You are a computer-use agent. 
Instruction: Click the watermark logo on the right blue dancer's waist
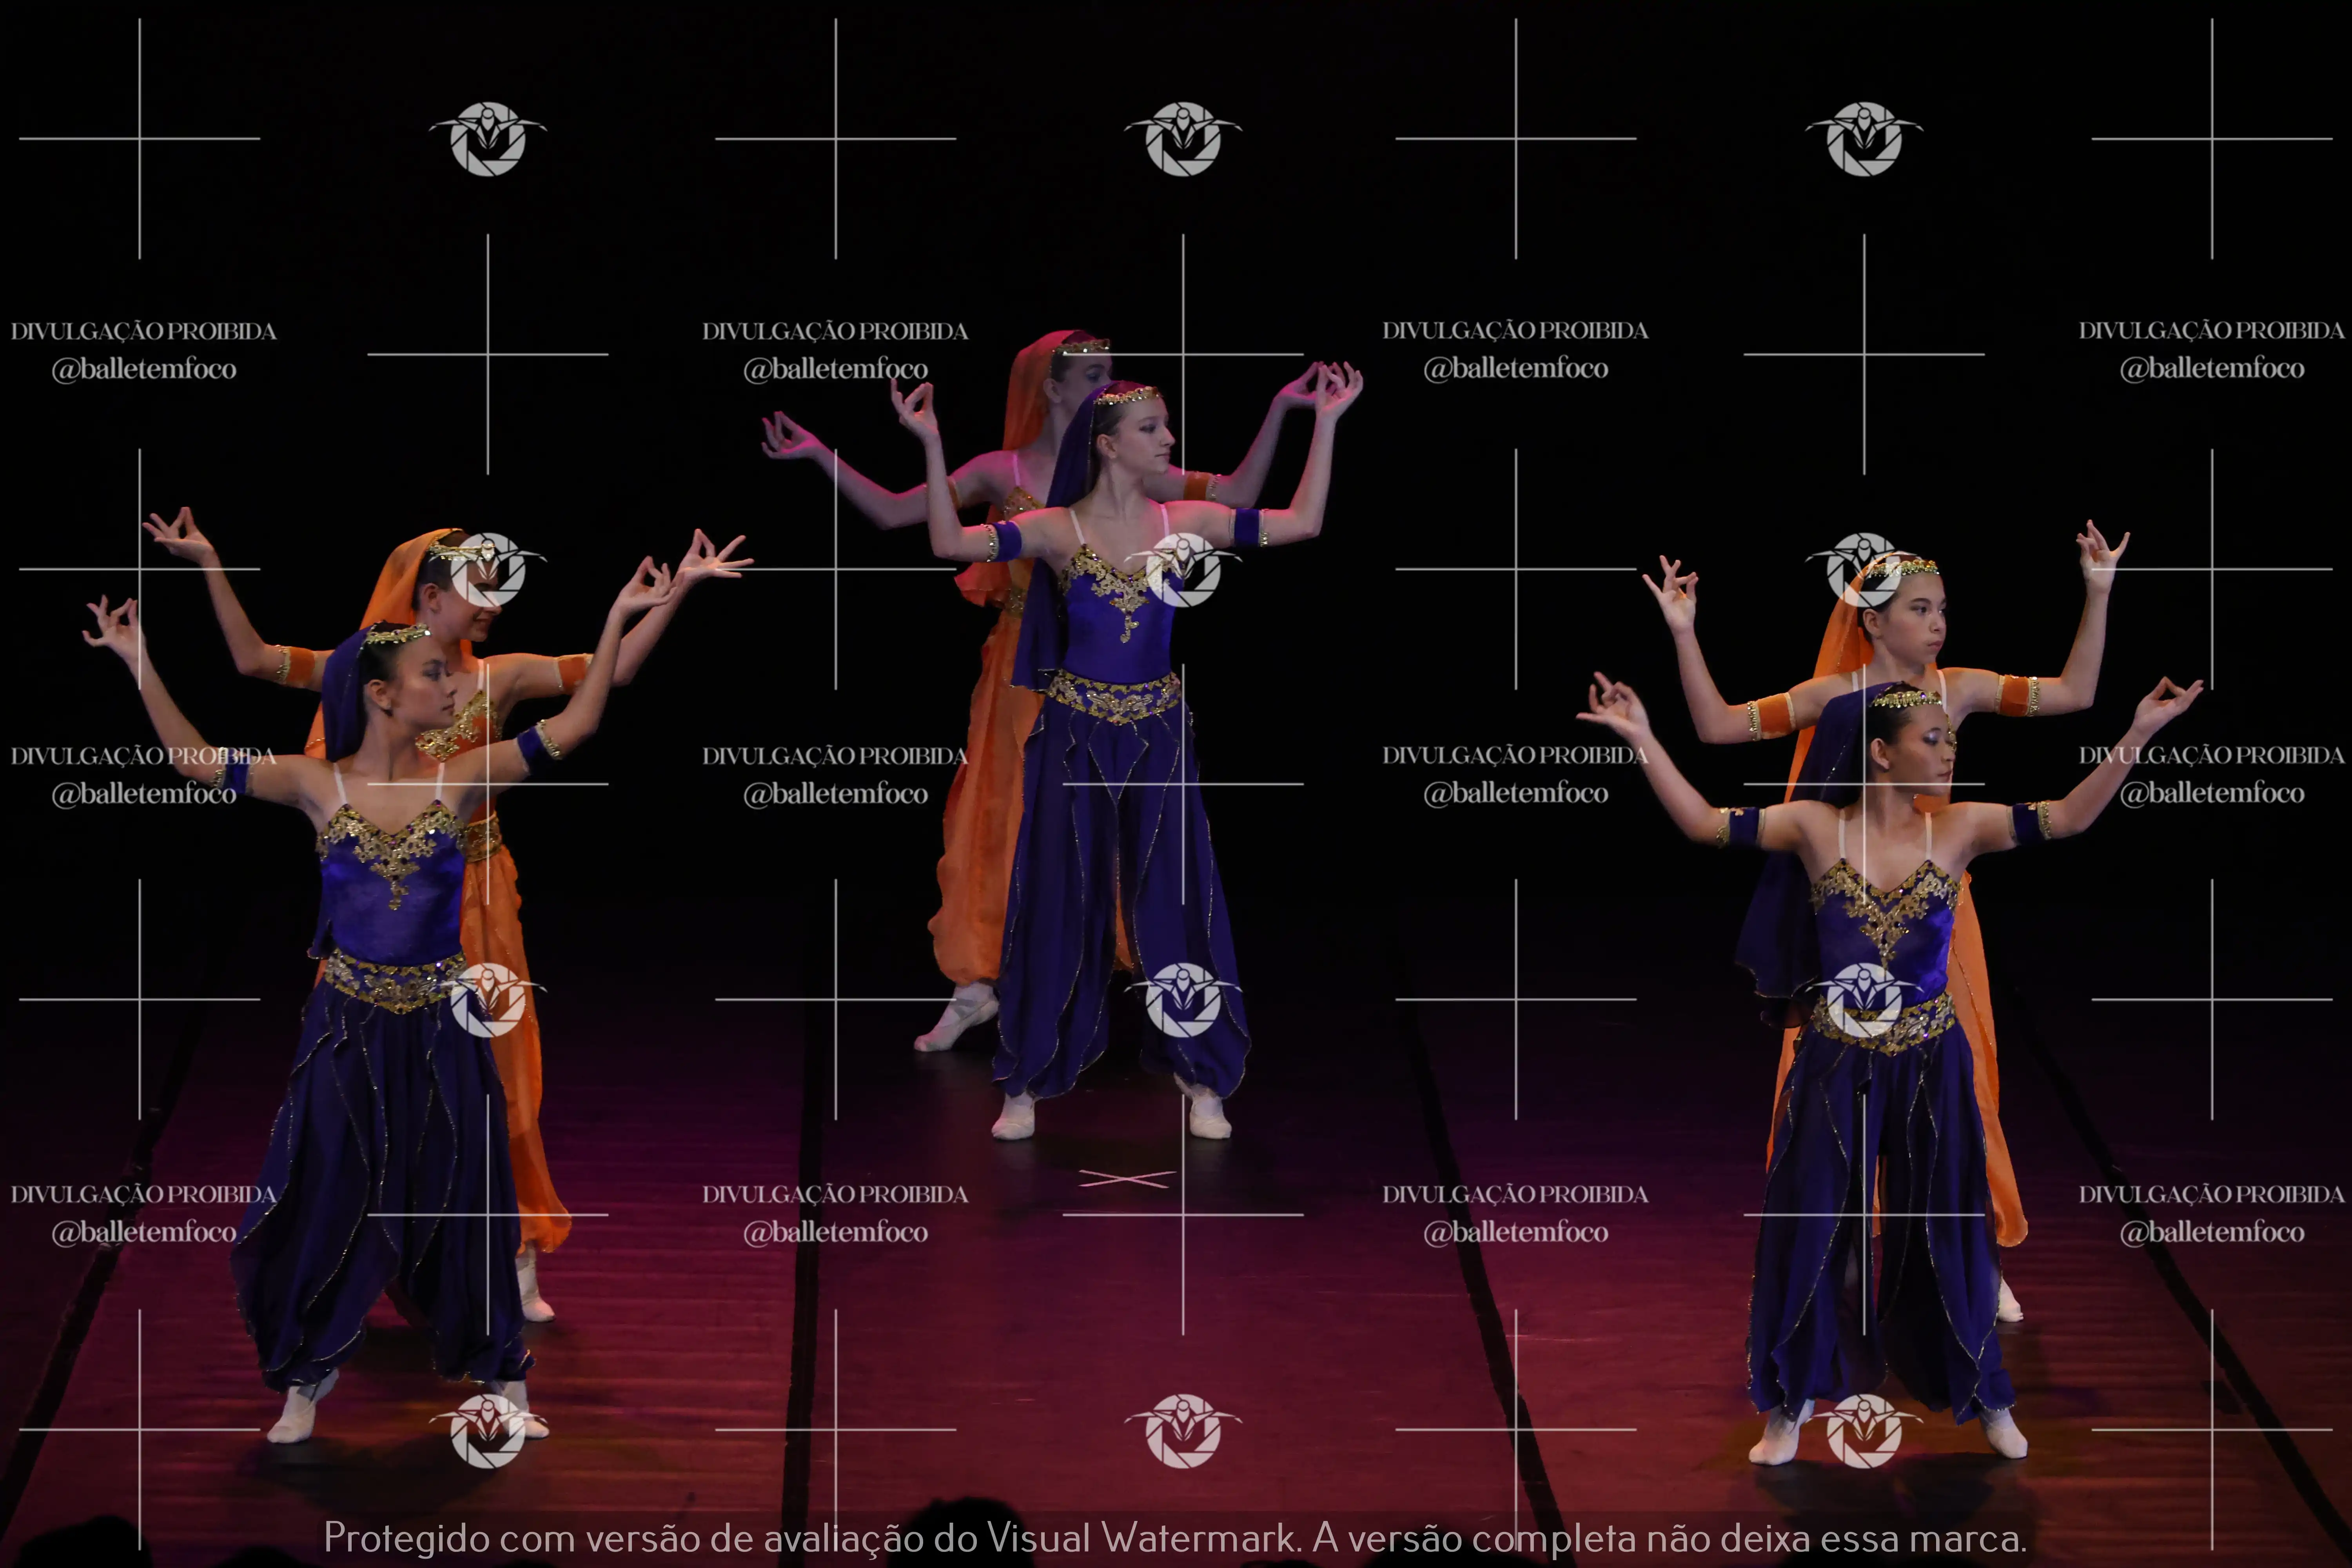pos(1863,1000)
